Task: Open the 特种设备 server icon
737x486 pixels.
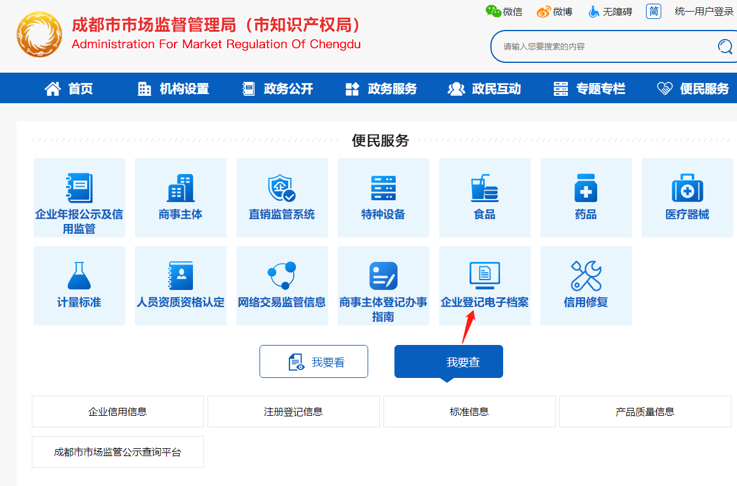Action: click(383, 189)
